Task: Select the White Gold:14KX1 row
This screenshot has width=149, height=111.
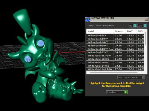Action: (115, 66)
